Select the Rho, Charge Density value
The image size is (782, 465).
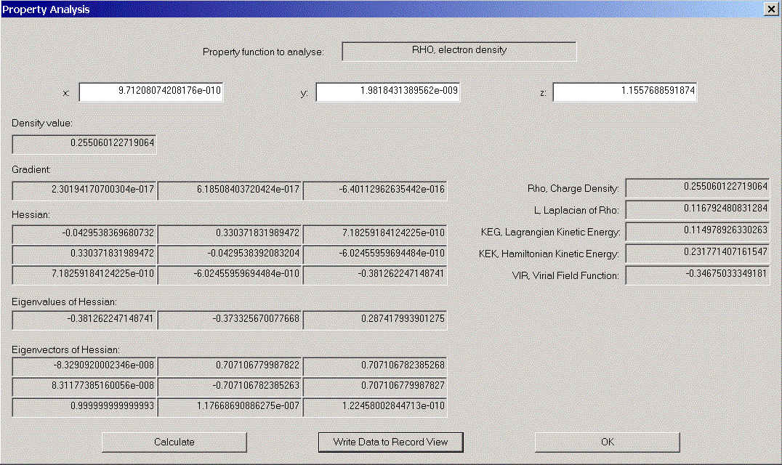(697, 187)
